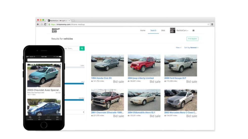Click the browser back arrow
Image resolution: width=248 pixels, height=139 pixels.
point(38,24)
